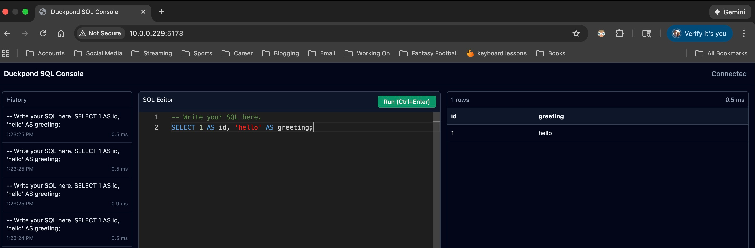Open the Gemini assistant button

[x=730, y=12]
